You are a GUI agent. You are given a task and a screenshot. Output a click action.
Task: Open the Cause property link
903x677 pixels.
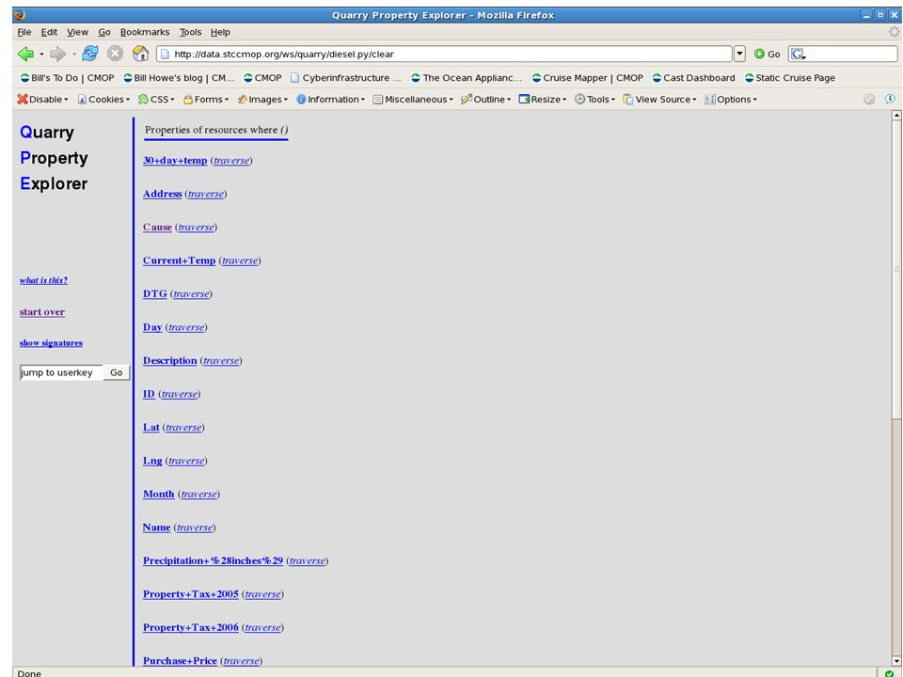[x=157, y=228]
